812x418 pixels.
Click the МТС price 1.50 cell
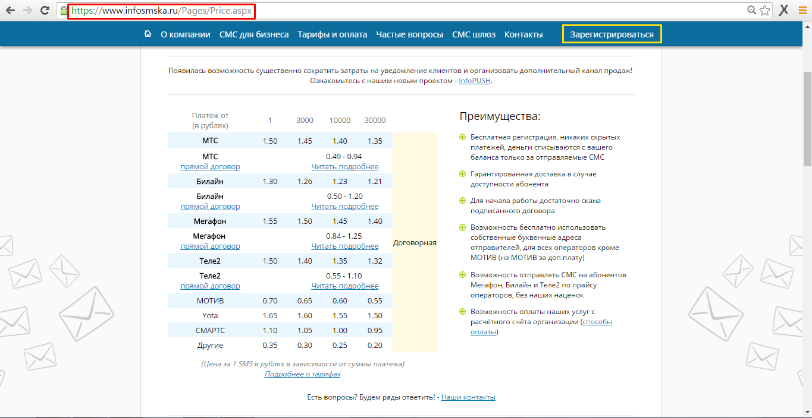tap(269, 141)
